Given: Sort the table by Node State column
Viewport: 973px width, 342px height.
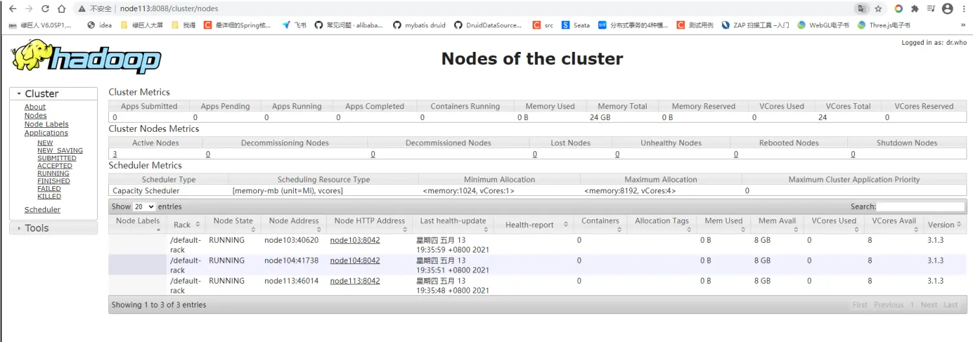Looking at the screenshot, I should [x=233, y=221].
